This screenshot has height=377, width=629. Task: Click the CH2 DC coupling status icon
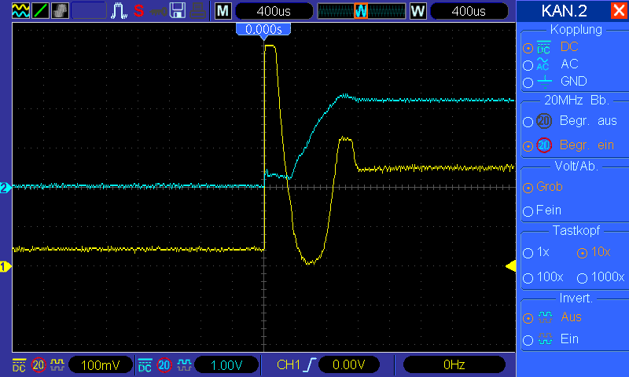coord(145,365)
